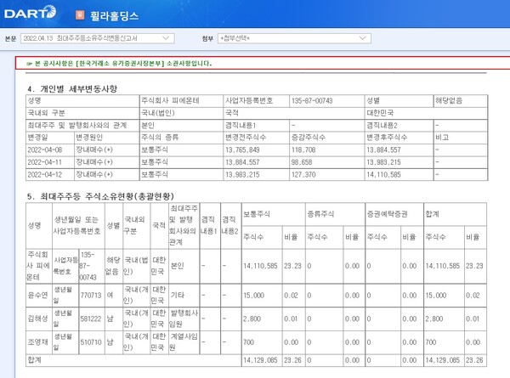Viewport: 510px width, 378px height.
Task: Click birthdate value '581222'
Action: [x=91, y=319]
